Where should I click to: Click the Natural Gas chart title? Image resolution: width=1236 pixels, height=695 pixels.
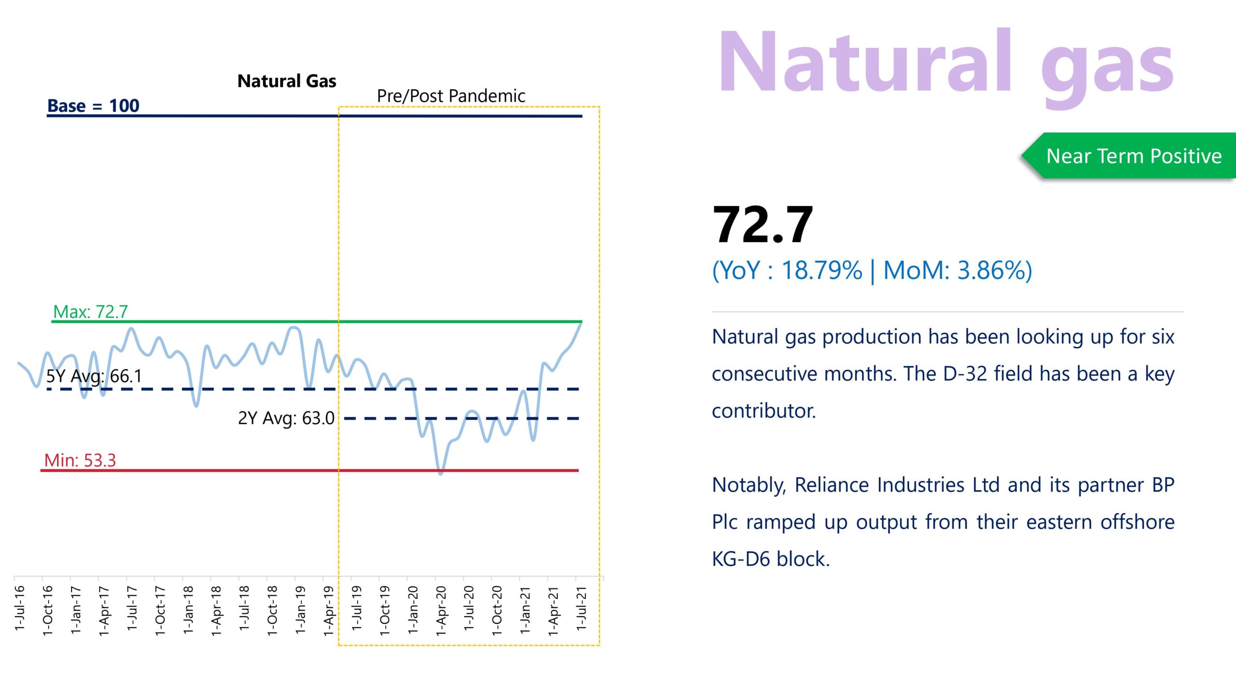[x=287, y=81]
